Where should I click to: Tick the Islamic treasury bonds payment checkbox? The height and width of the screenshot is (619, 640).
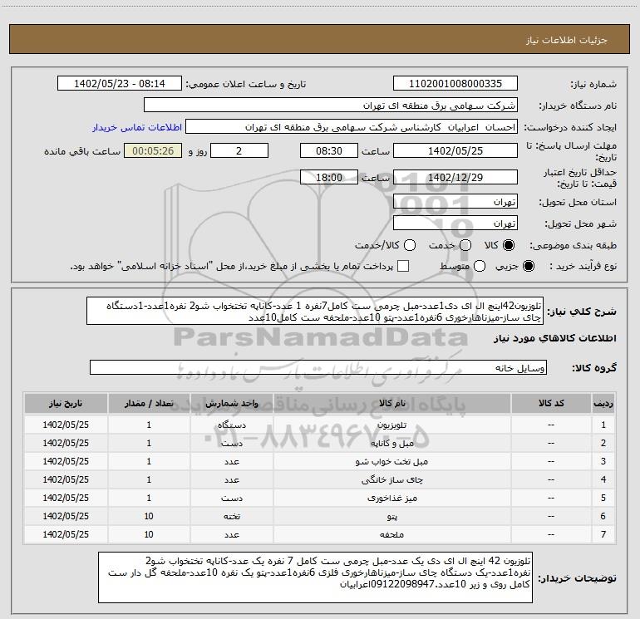pos(403,266)
